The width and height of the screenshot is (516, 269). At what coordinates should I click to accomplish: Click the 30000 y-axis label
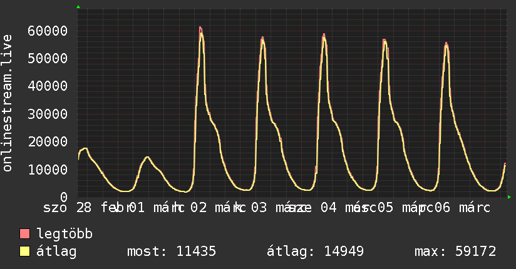click(x=48, y=114)
